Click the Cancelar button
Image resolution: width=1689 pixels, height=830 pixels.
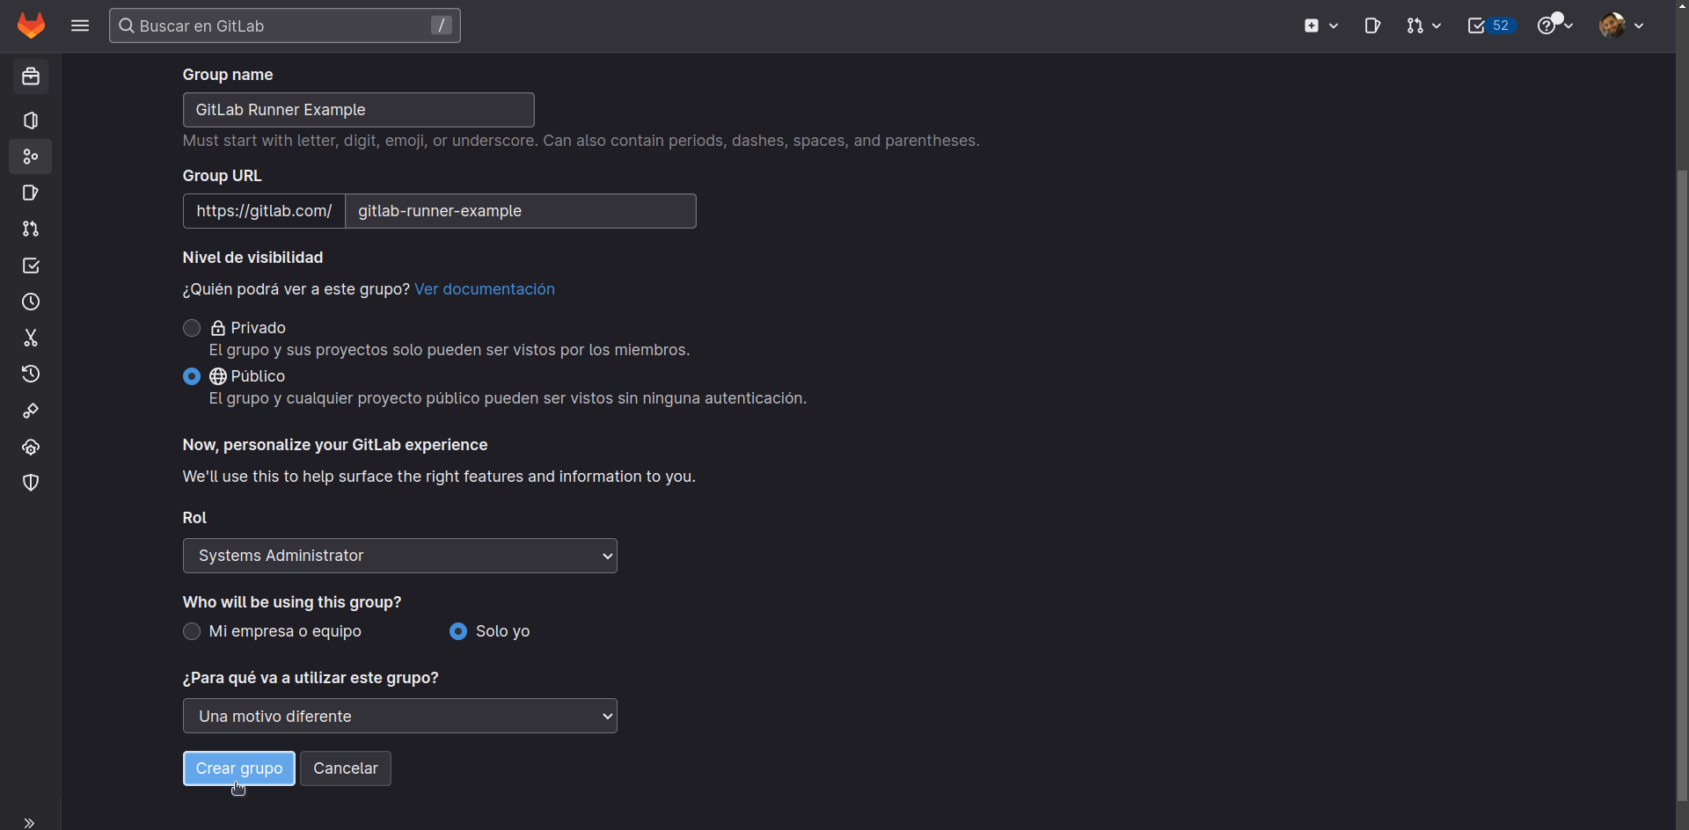[346, 768]
